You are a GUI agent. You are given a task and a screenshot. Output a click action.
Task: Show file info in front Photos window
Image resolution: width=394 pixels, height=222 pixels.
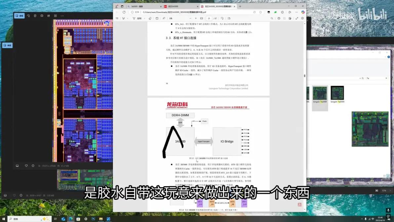33,166
